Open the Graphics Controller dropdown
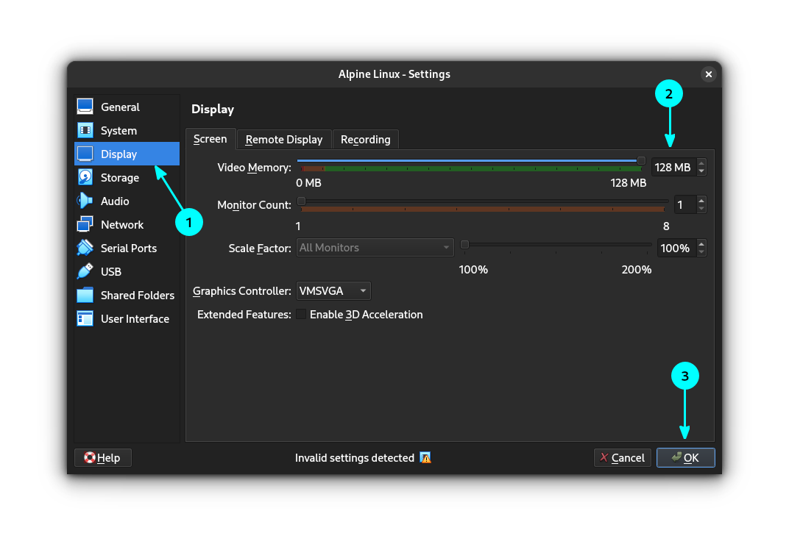 coord(333,290)
